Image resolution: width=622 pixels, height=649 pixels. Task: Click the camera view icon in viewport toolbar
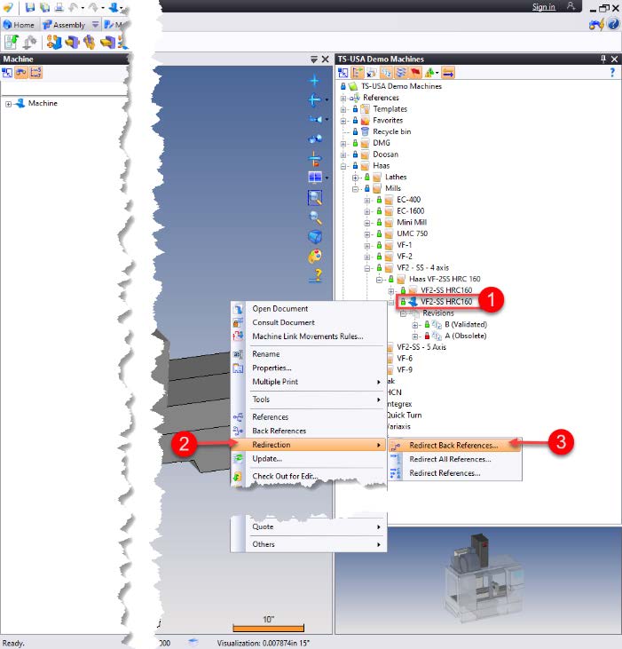[315, 119]
